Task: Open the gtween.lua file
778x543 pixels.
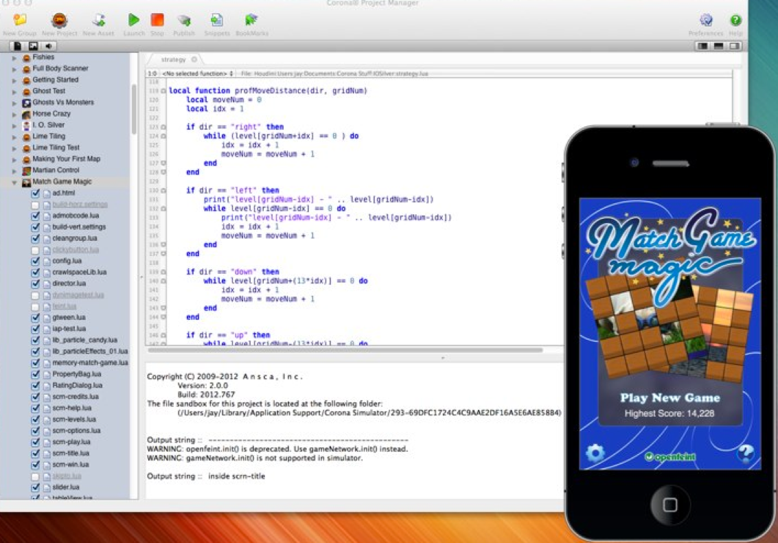Action: tap(69, 317)
